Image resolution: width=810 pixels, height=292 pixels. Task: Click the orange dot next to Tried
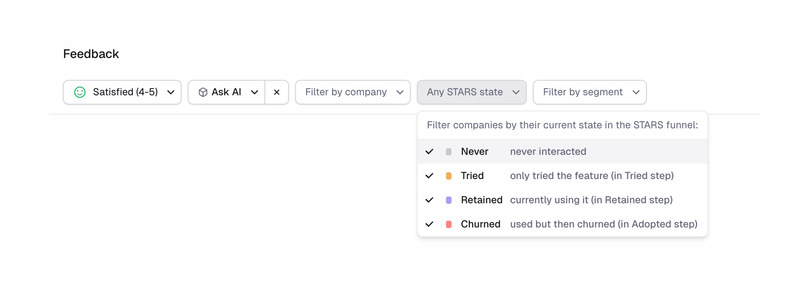[x=448, y=176]
